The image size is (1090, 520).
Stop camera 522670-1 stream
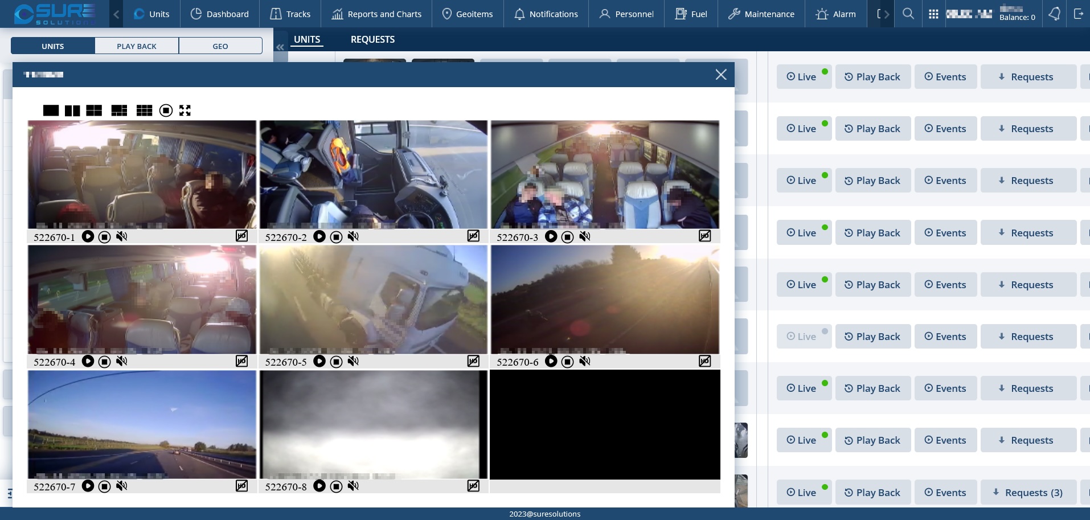click(104, 237)
